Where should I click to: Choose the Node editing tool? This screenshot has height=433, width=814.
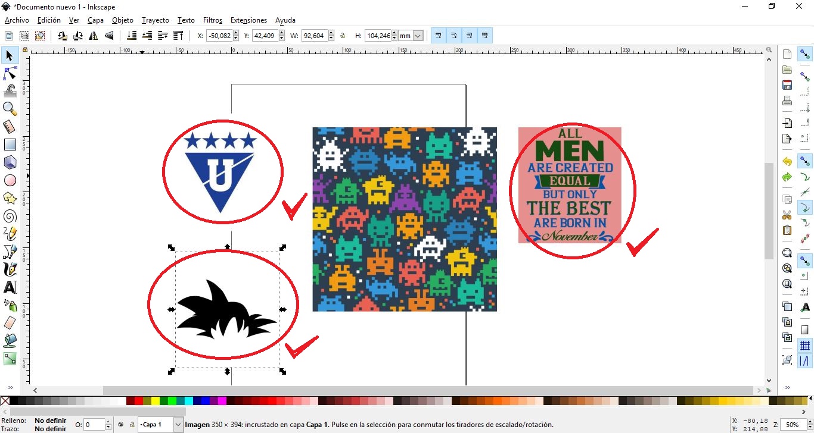click(10, 74)
